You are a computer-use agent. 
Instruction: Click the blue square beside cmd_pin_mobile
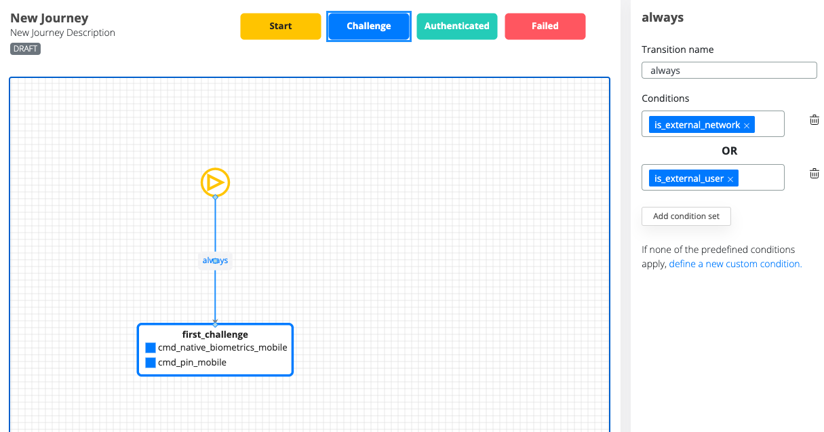coord(151,363)
